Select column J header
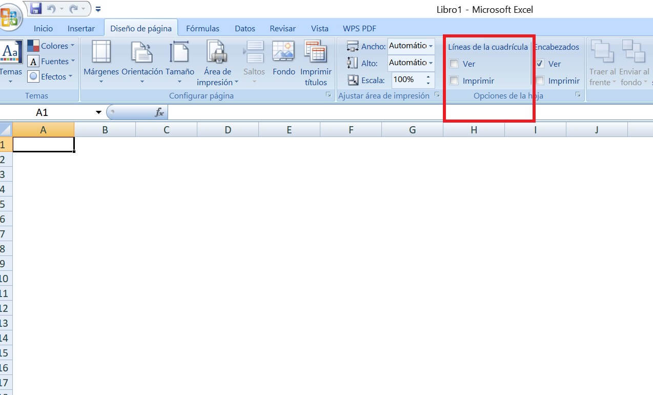Viewport: 653px width, 395px height. click(597, 130)
